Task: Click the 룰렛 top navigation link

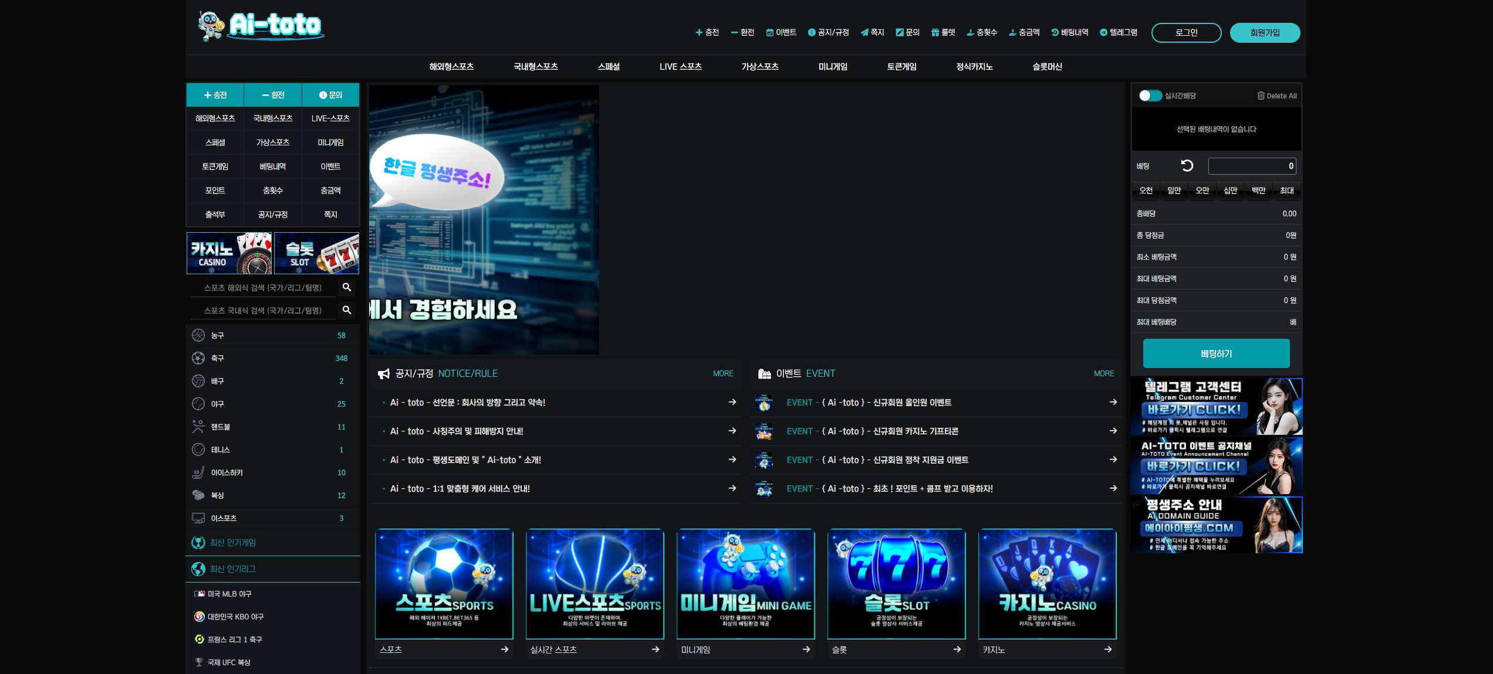Action: (x=943, y=33)
